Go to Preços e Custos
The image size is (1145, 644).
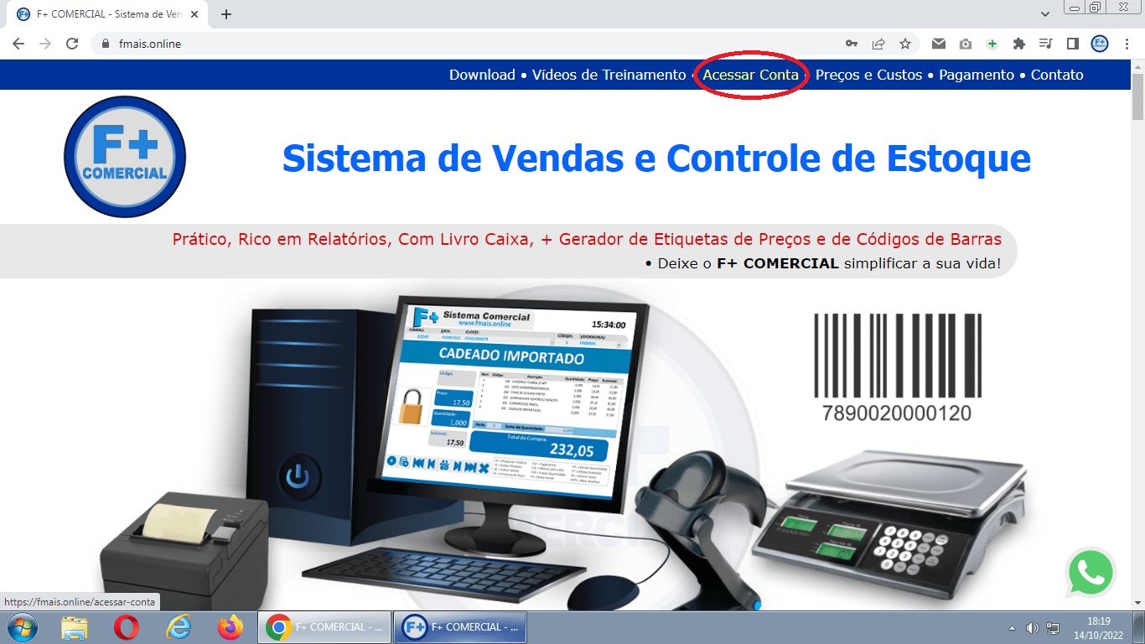[868, 75]
